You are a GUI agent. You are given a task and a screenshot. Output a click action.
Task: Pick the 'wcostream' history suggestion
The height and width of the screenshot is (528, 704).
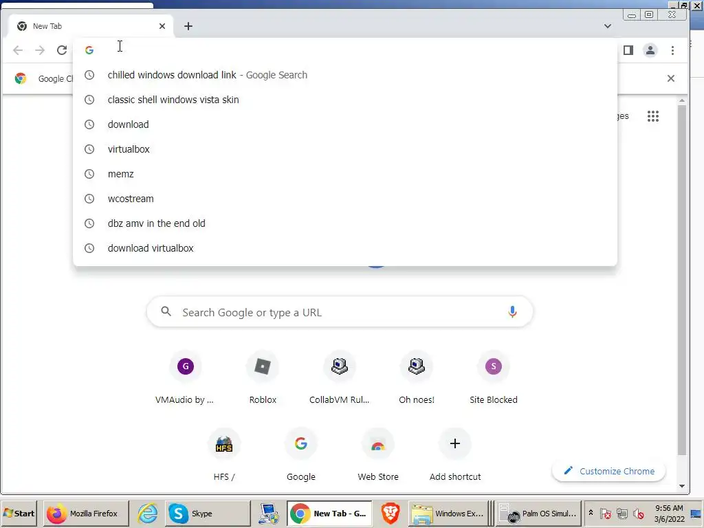click(345, 199)
